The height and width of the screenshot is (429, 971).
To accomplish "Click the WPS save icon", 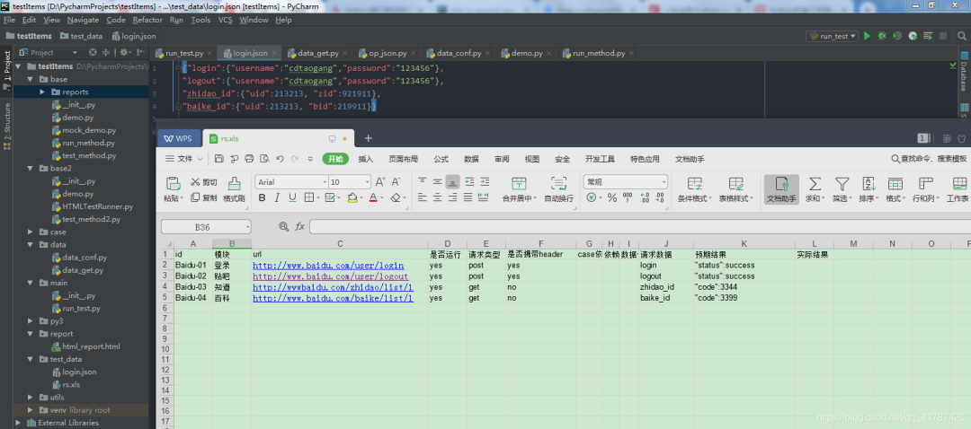I will (219, 159).
